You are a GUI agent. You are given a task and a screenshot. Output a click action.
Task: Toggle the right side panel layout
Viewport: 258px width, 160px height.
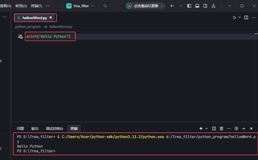pos(205,6)
